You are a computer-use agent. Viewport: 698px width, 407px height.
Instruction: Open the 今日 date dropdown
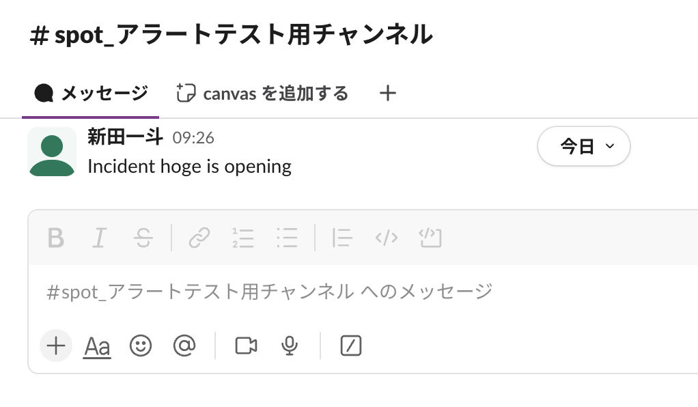click(x=584, y=145)
